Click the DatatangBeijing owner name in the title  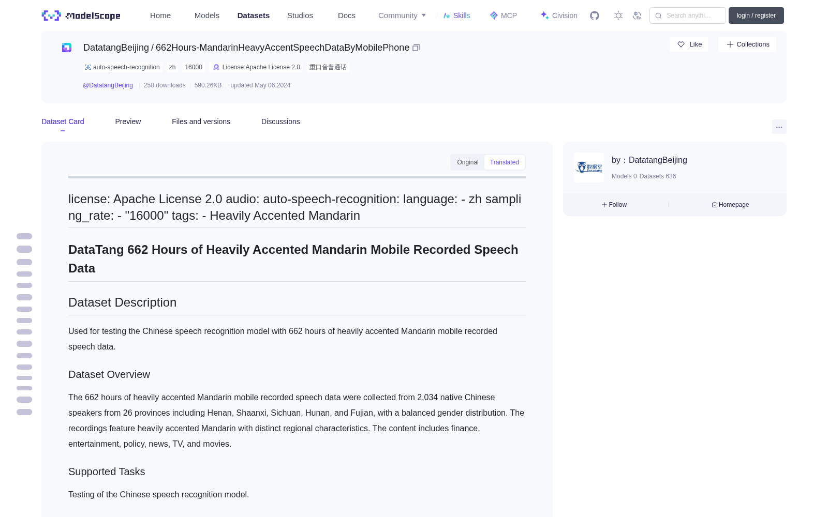(x=116, y=48)
